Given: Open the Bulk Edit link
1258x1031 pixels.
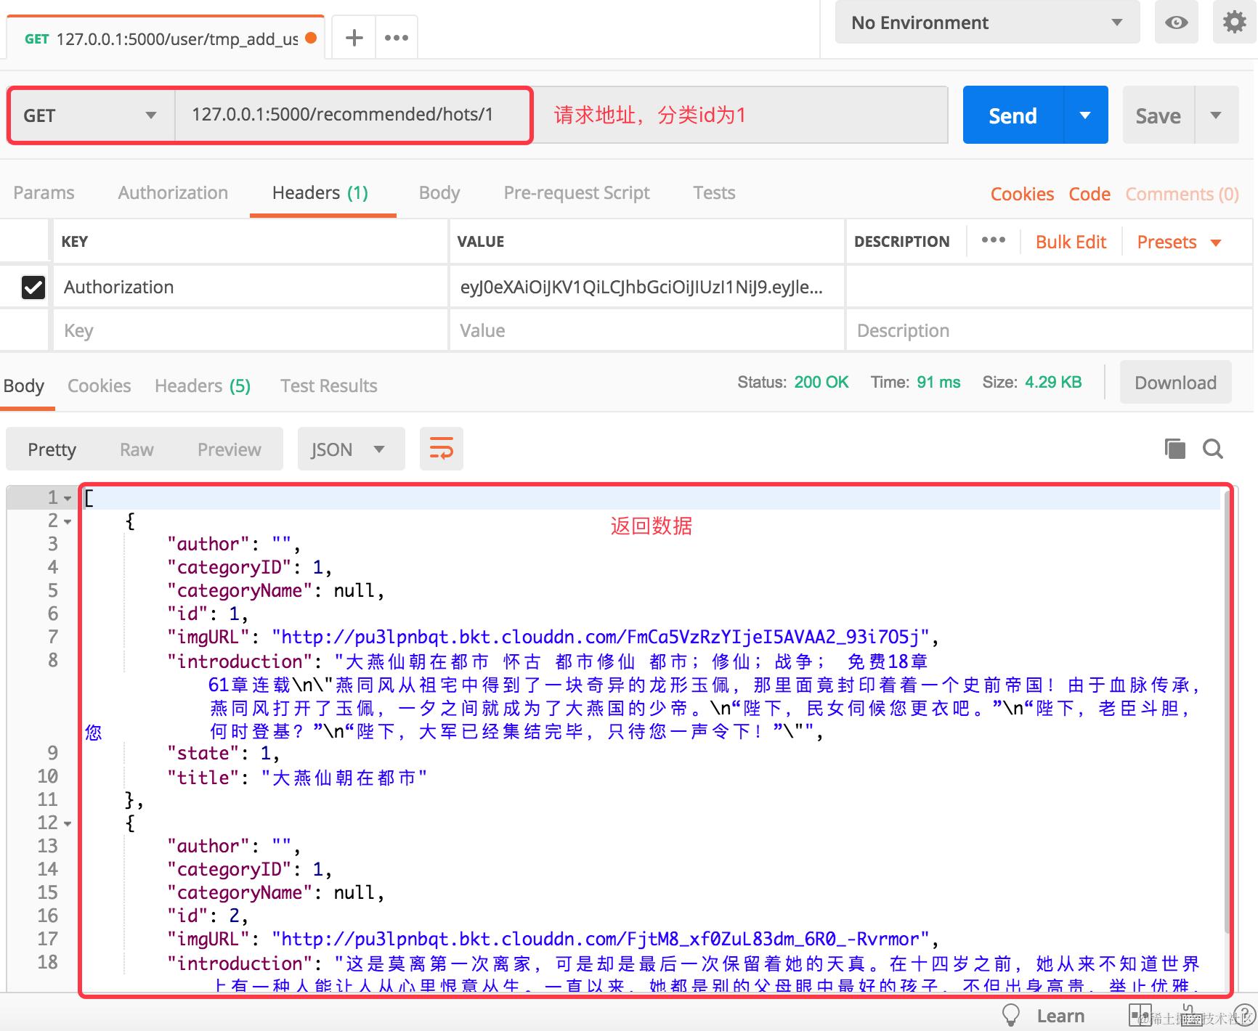Looking at the screenshot, I should pos(1071,242).
